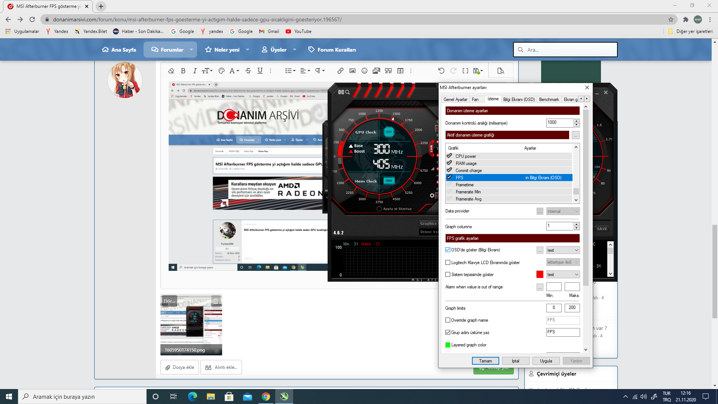
Task: Open YouTube bookmark
Action: coord(298,31)
